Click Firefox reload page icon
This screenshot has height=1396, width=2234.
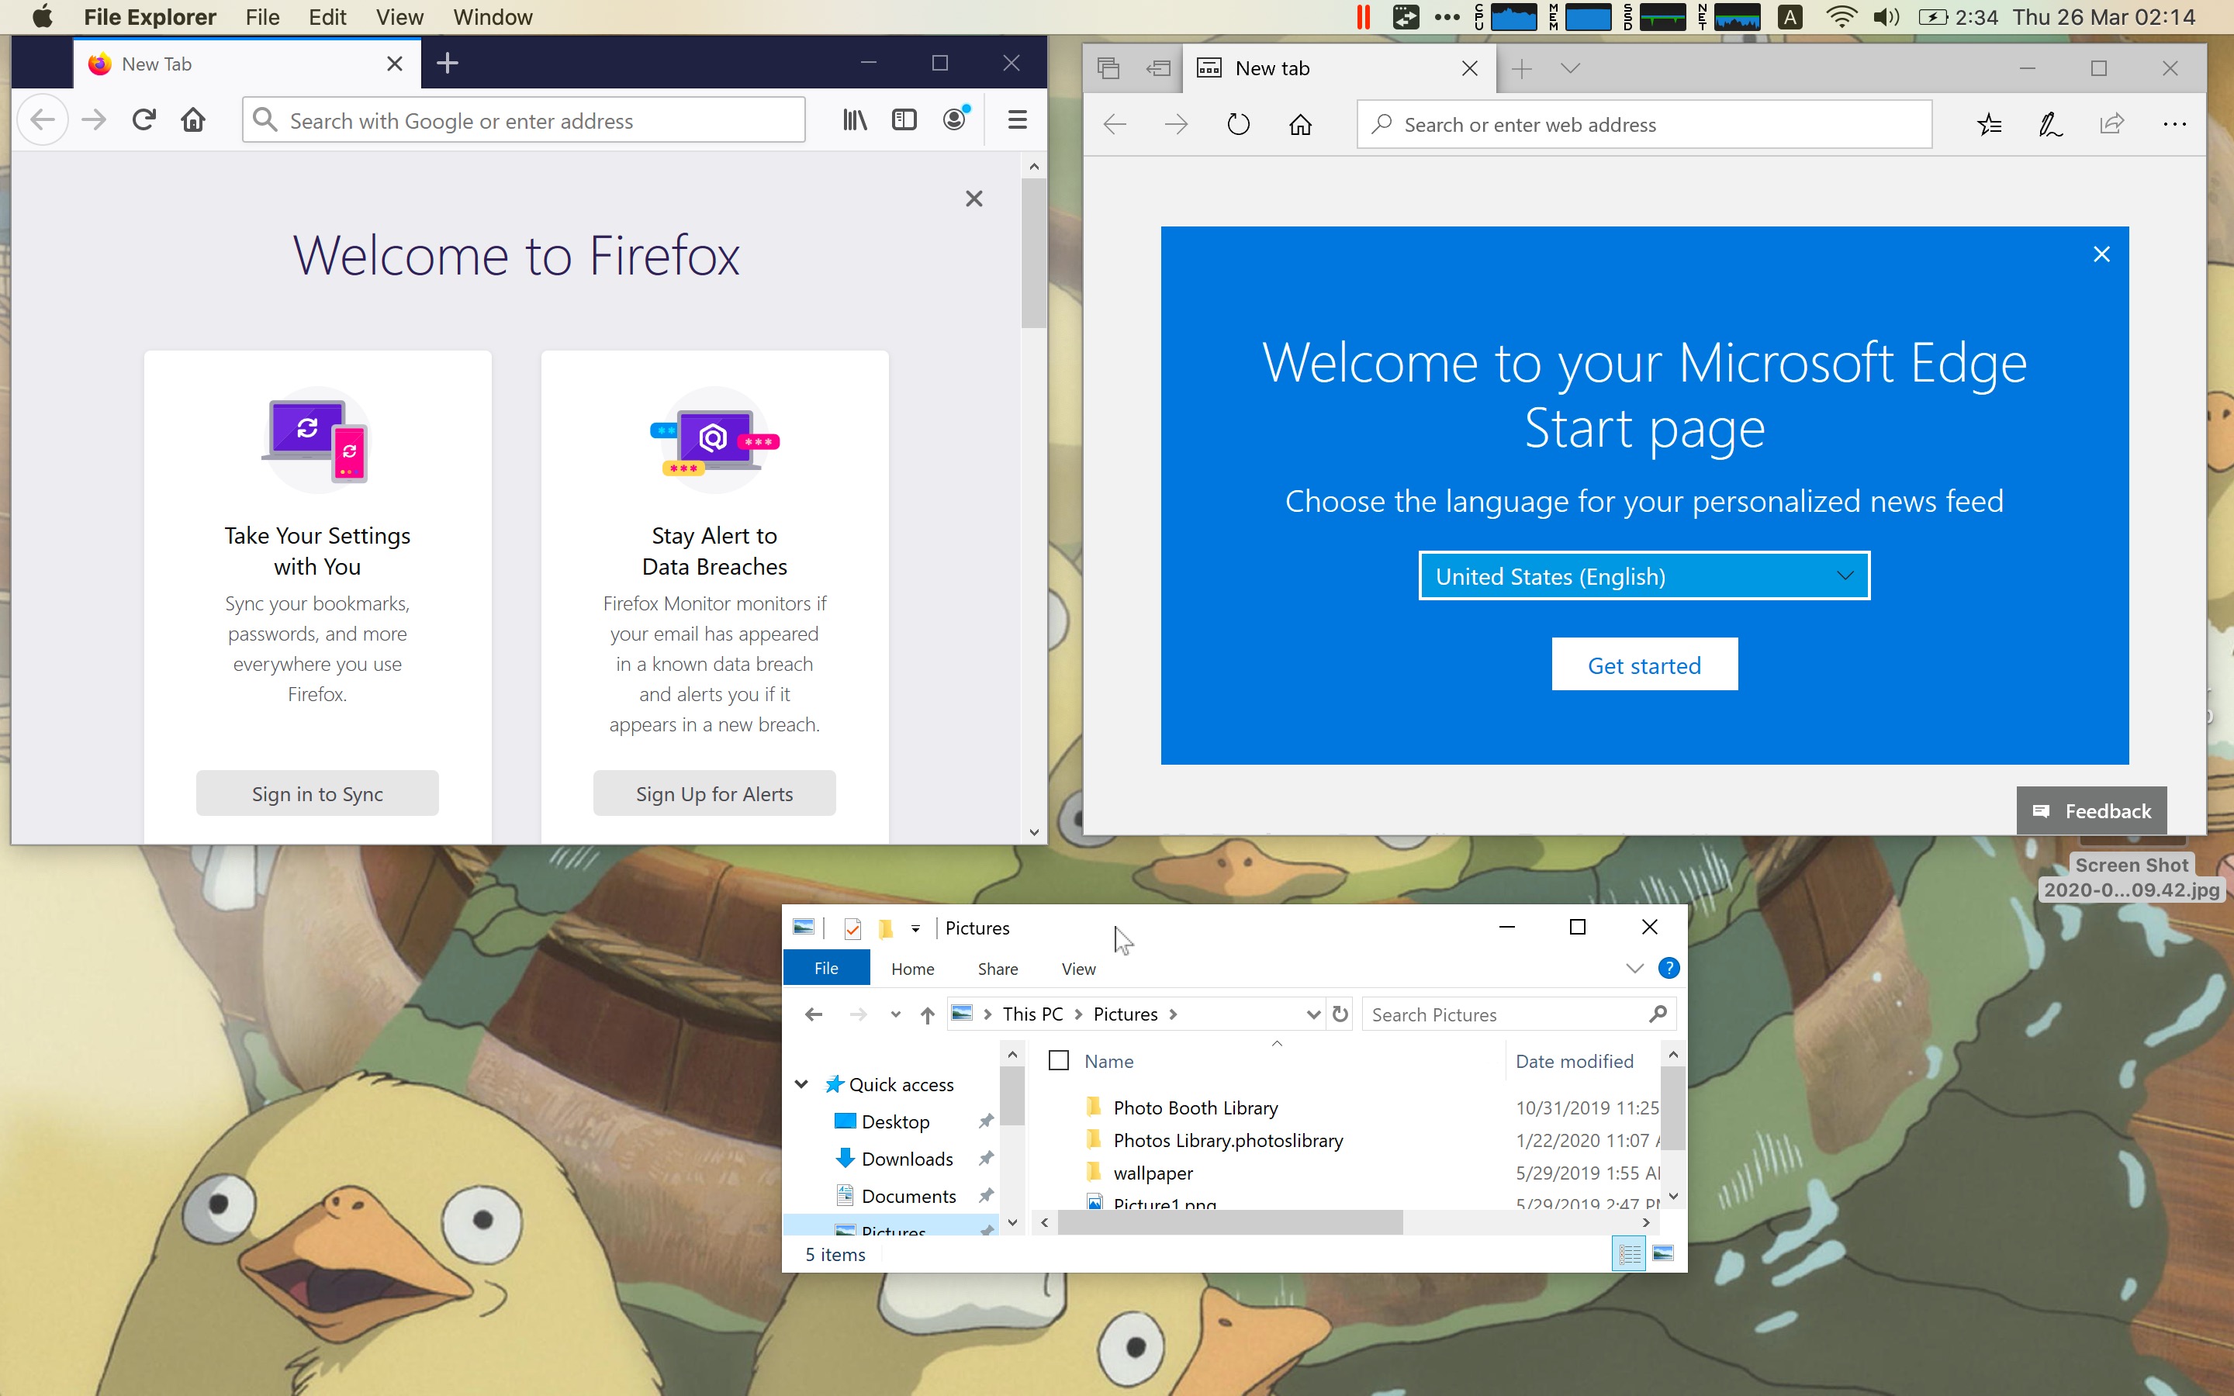coord(143,120)
